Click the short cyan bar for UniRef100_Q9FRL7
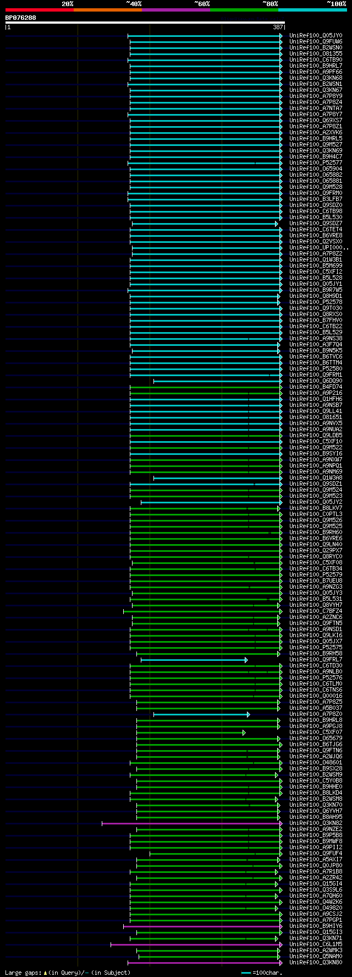 tap(194, 660)
